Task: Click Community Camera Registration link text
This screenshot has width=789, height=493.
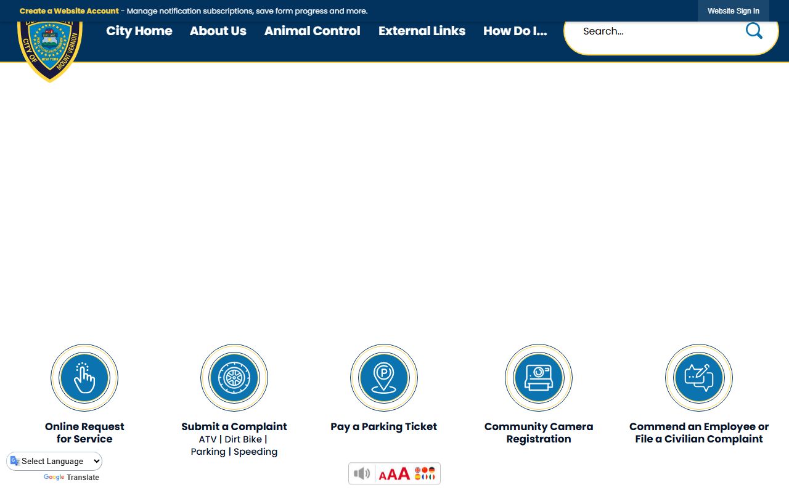Action: pos(539,433)
